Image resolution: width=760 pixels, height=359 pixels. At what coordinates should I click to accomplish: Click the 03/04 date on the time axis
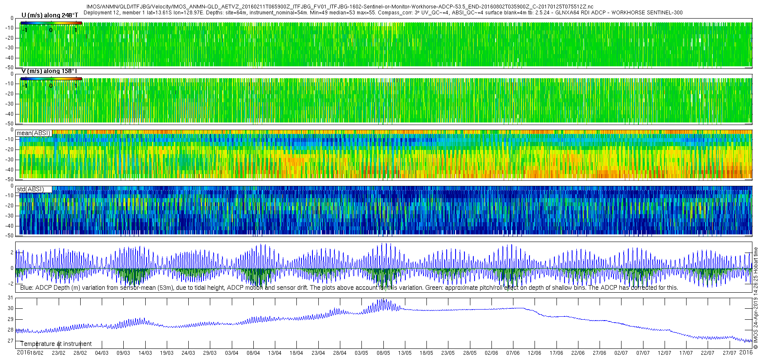pyautogui.click(x=231, y=353)
